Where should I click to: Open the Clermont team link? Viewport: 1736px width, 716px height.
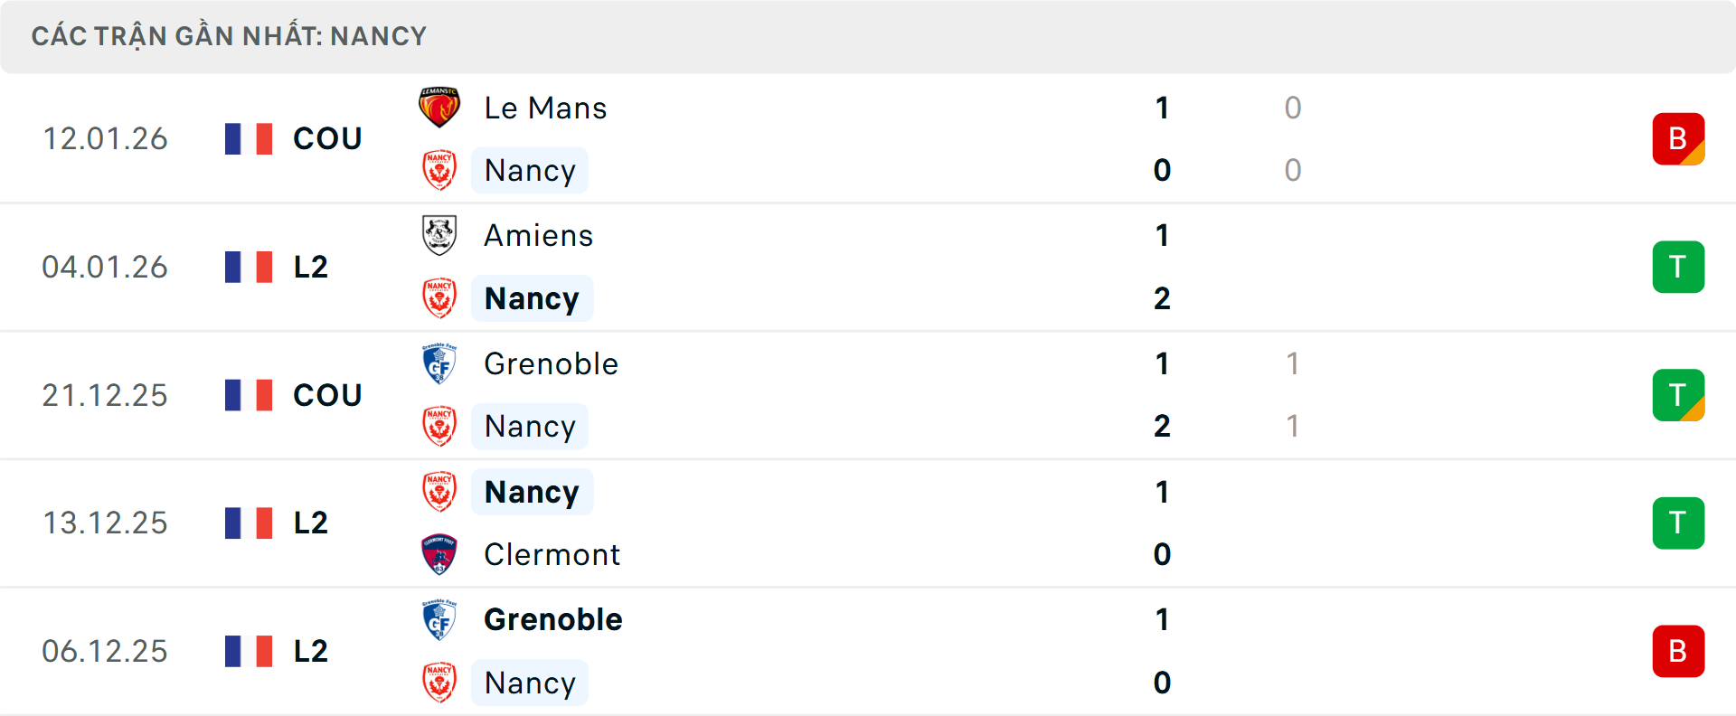point(552,555)
